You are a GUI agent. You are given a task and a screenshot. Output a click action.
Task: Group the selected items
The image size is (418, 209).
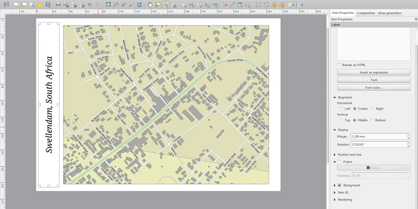pyautogui.click(x=258, y=5)
